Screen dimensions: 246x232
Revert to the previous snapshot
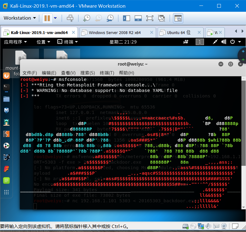tap(98, 18)
